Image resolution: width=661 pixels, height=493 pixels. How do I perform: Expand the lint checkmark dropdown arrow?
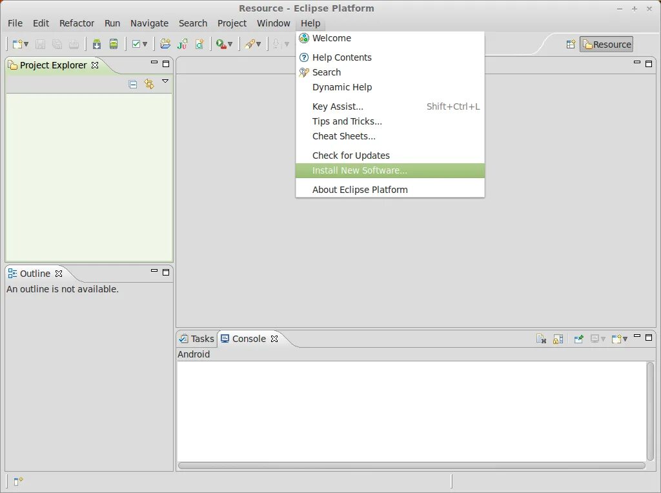(x=145, y=45)
